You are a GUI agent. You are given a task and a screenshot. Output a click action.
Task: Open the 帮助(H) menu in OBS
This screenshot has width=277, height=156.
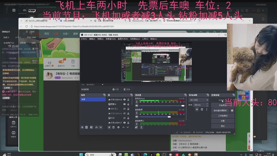[153, 39]
